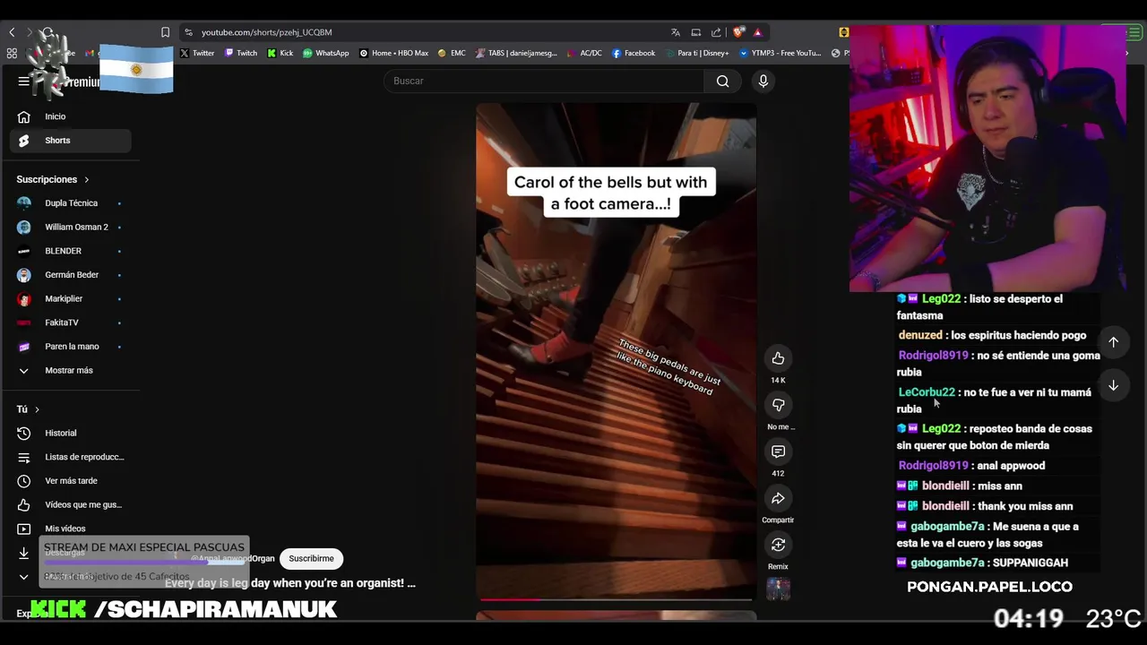The height and width of the screenshot is (645, 1147).
Task: Open the Compartir share option
Action: pos(778,498)
